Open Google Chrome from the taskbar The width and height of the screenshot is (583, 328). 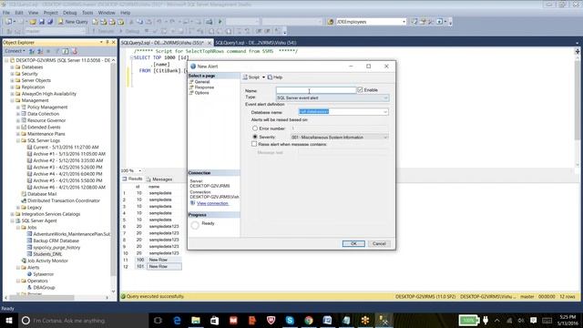(309, 320)
